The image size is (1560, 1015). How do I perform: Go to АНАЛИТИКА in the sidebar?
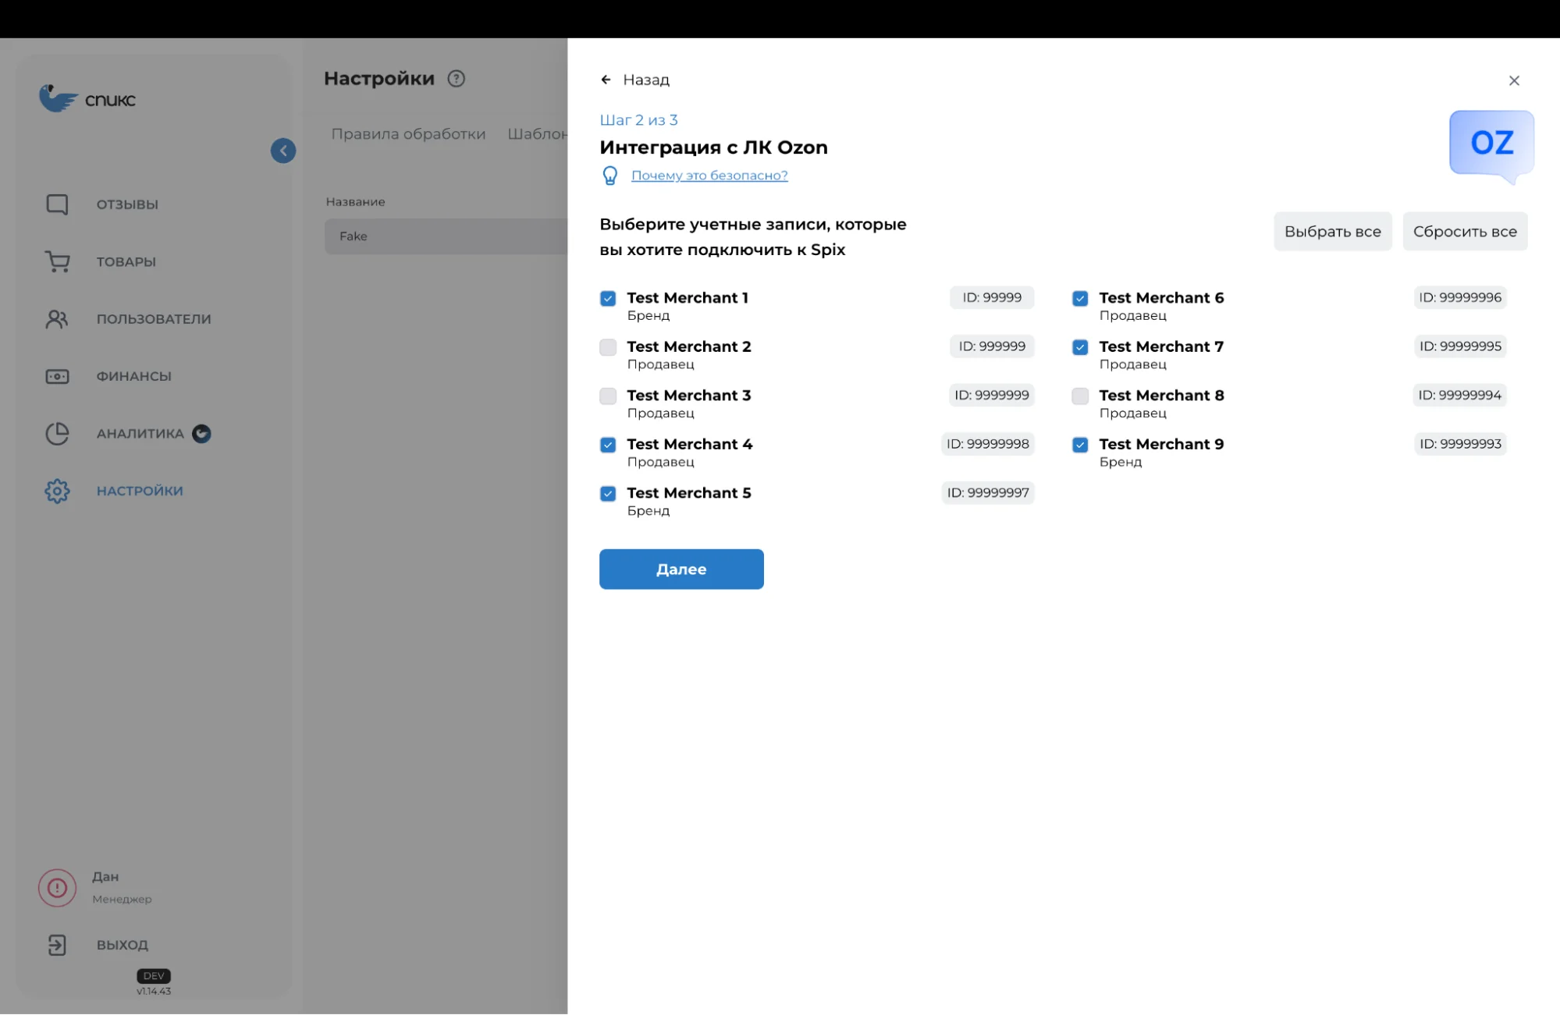tap(140, 434)
